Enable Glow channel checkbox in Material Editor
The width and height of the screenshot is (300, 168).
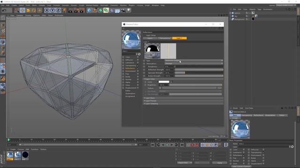[138, 85]
